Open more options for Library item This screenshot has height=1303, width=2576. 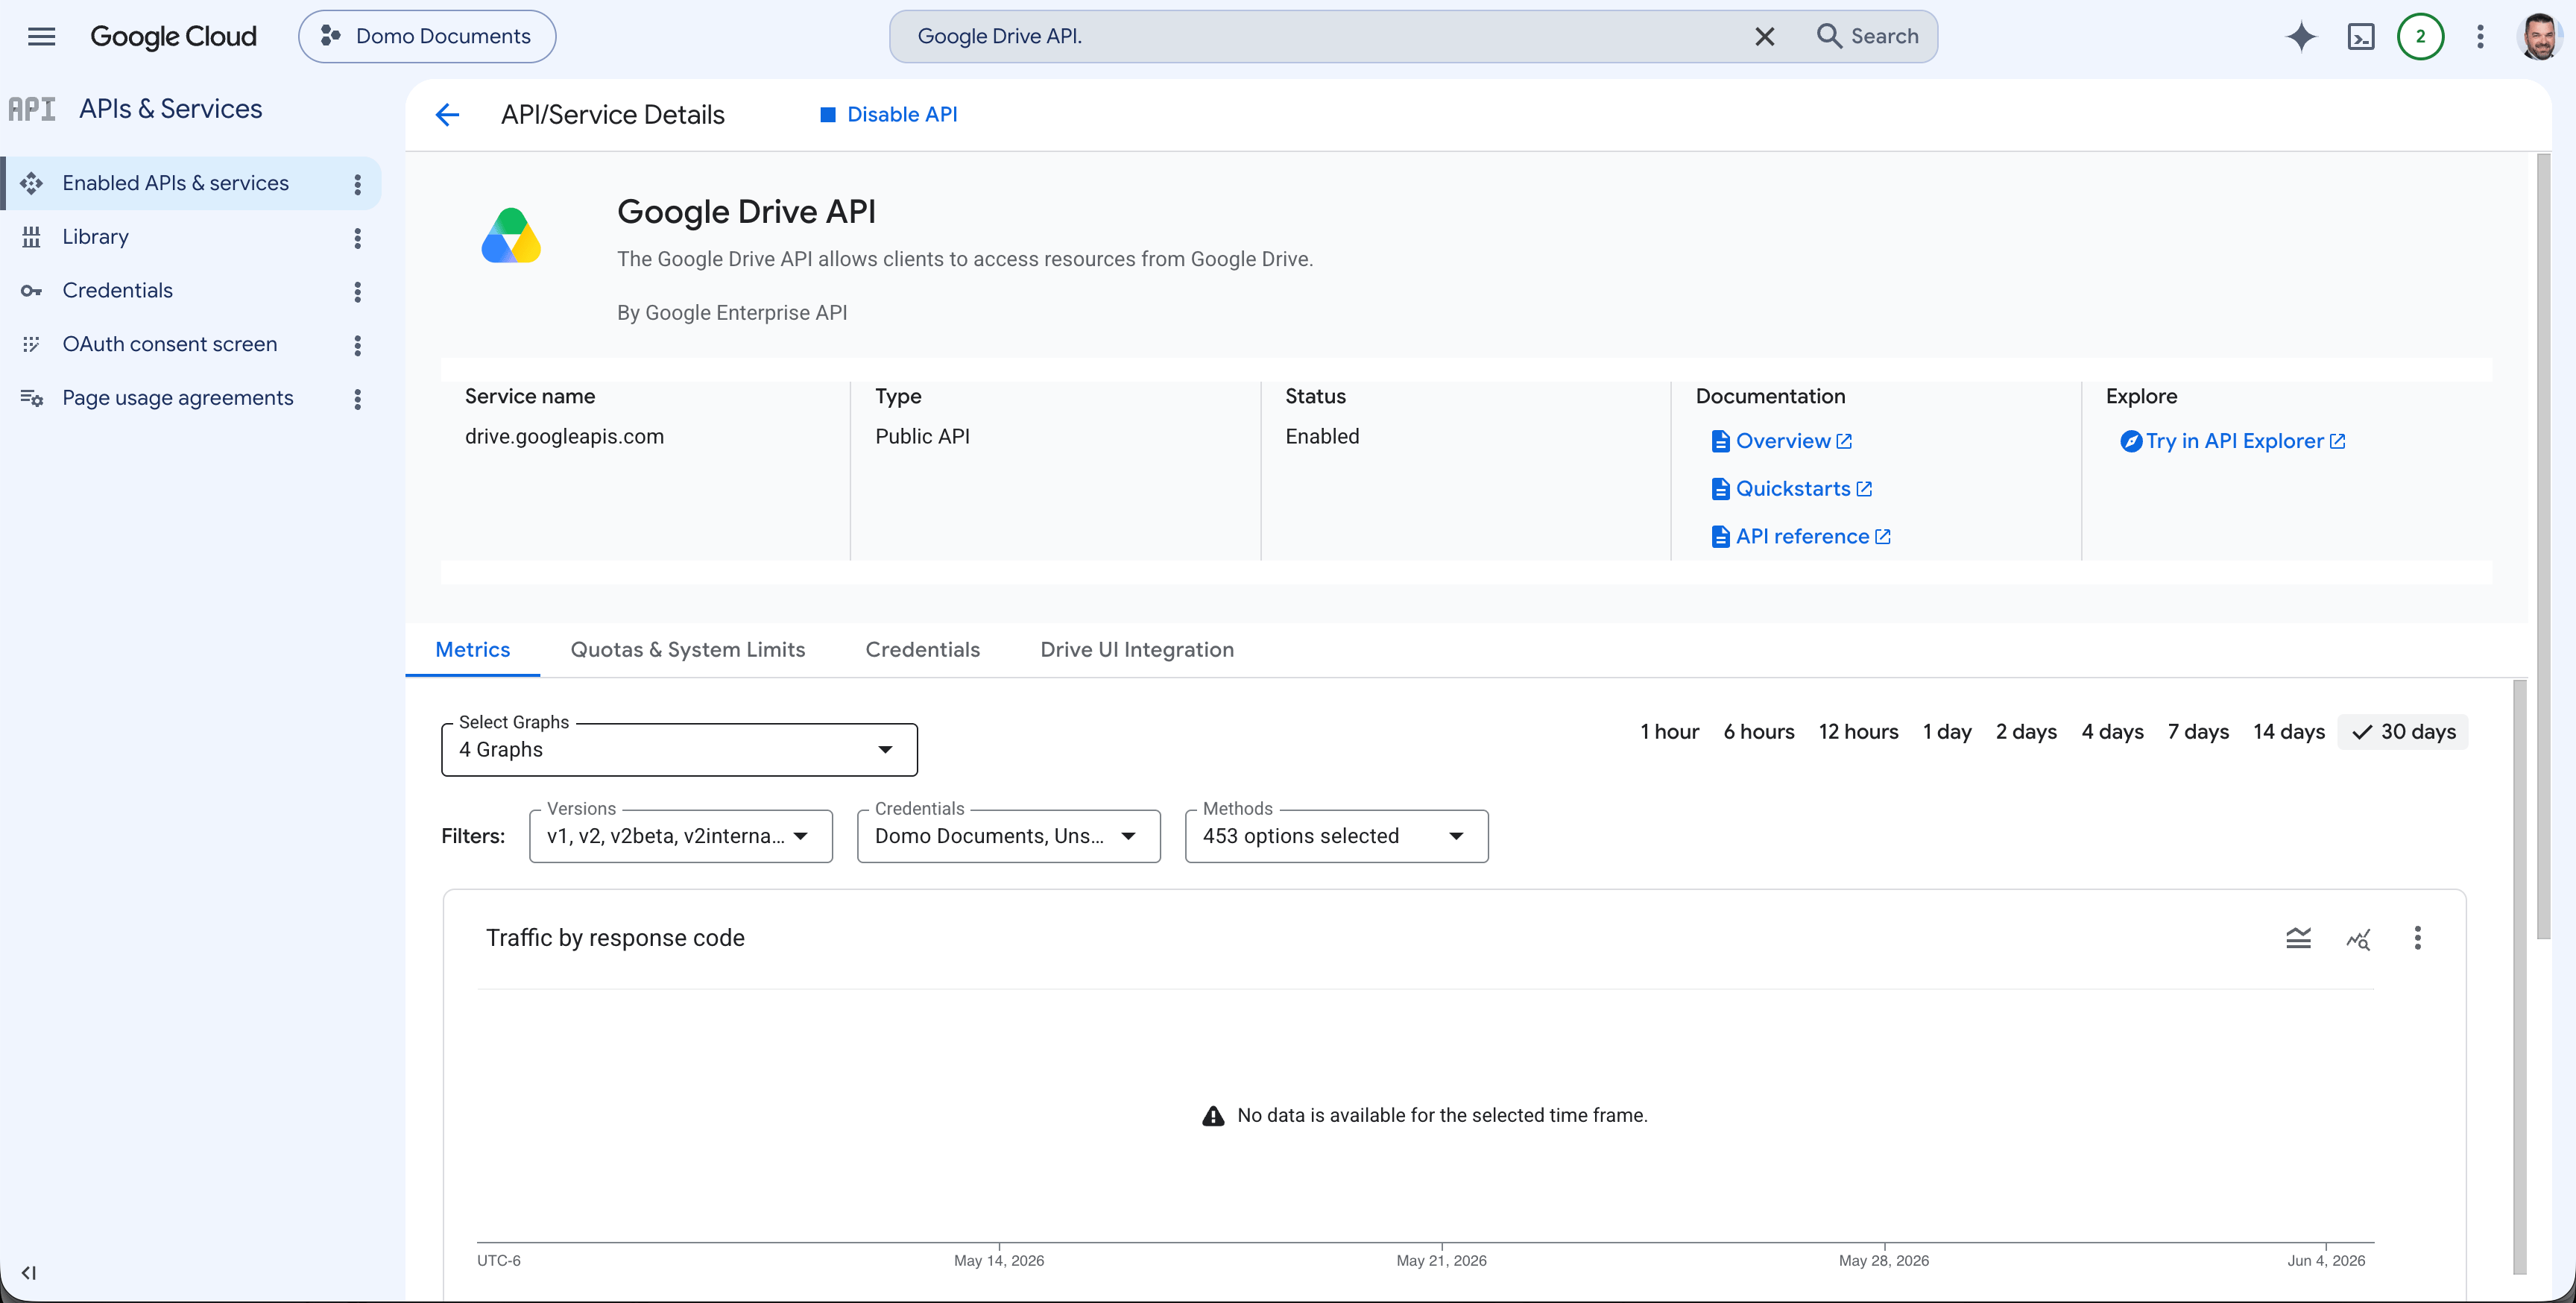(x=357, y=238)
